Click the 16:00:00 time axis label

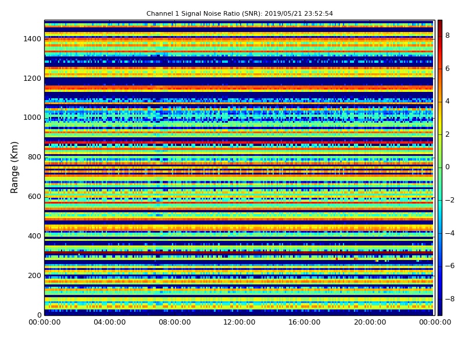tap(305, 322)
